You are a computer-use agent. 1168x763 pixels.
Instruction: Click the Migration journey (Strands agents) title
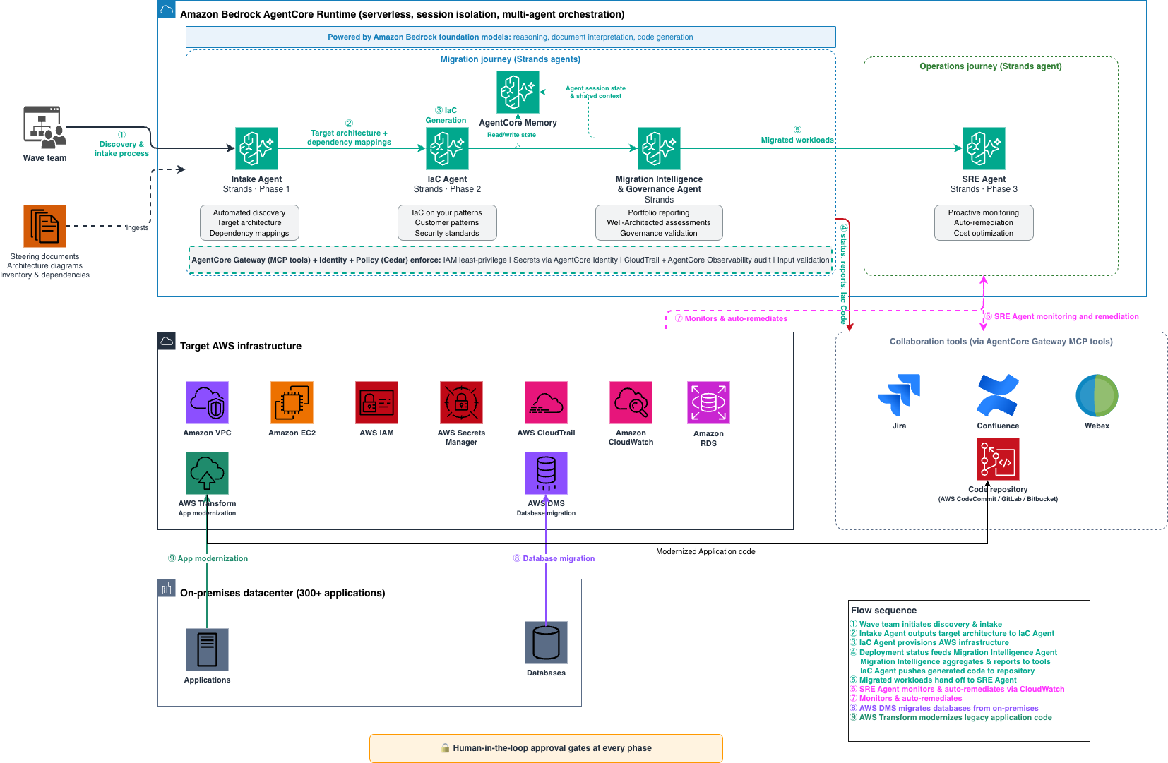(511, 59)
